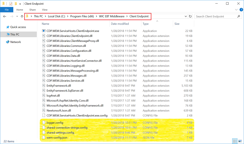244x144 pixels.
Task: Select CDP.WEM.Libraries.MessageProcessing.dll file icon
Action: tap(44, 70)
